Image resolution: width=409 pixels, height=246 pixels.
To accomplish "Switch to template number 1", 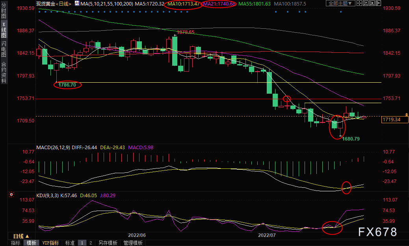I will coord(82,243).
